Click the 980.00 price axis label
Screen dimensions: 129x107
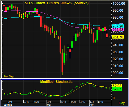pyautogui.click(x=118, y=18)
